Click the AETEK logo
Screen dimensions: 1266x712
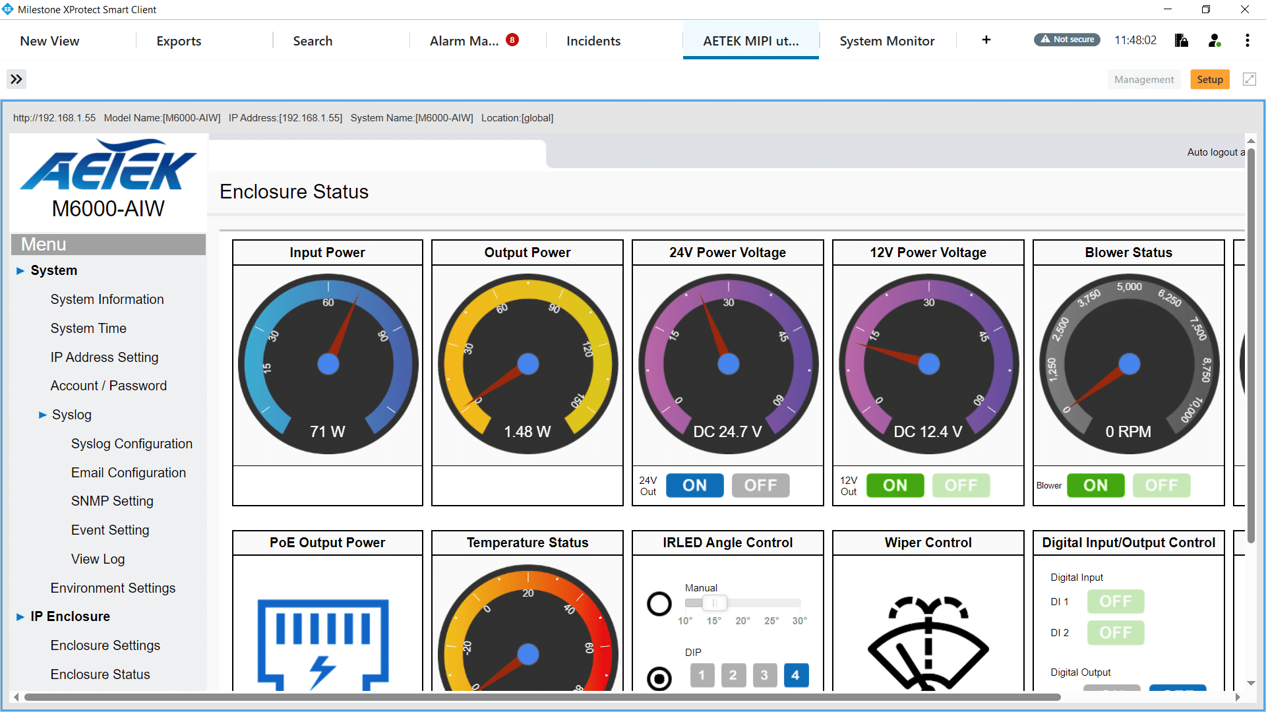109,165
